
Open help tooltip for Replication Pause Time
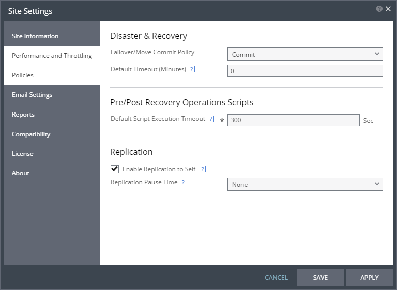[x=183, y=182]
